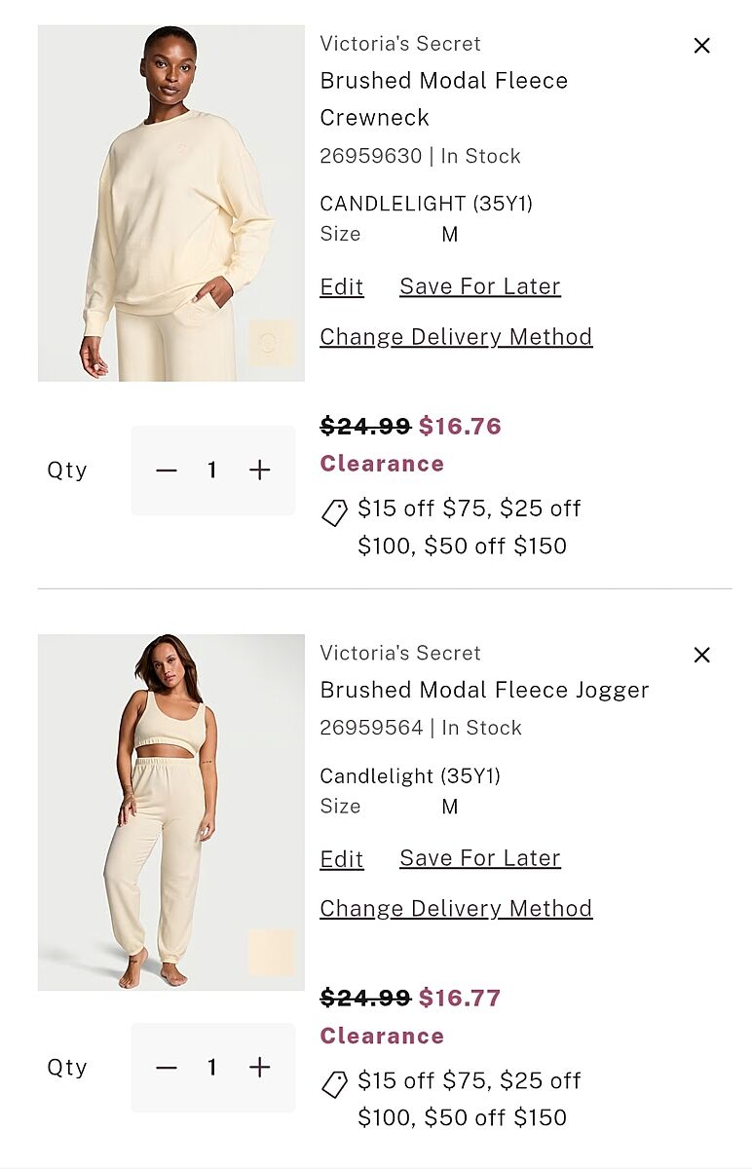Viewport: 752px width, 1169px height.
Task: Remove the Brushed Modal Fleece Crewneck item
Action: [x=701, y=46]
